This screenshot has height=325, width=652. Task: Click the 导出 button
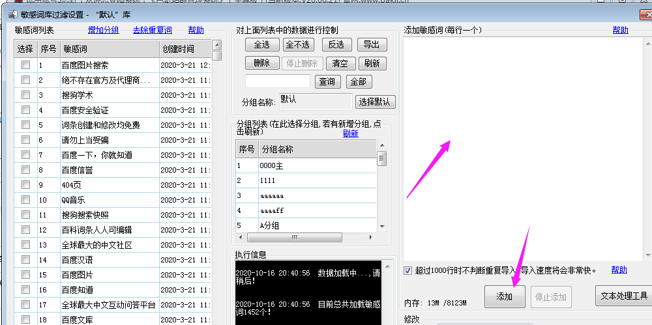pos(372,44)
